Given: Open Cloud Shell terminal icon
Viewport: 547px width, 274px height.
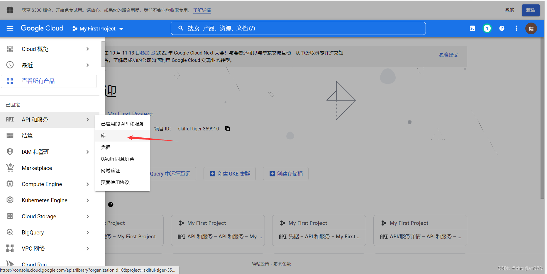Looking at the screenshot, I should pyautogui.click(x=473, y=28).
